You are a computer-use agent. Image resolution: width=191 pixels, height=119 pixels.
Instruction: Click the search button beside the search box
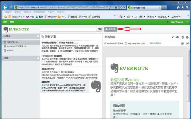coord(100,29)
